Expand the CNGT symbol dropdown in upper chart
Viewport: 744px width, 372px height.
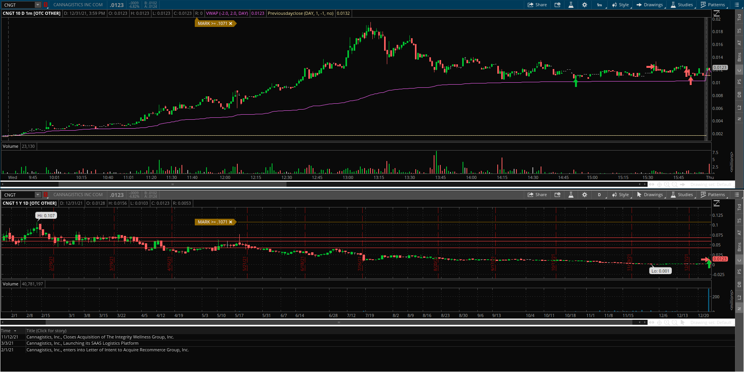[38, 5]
